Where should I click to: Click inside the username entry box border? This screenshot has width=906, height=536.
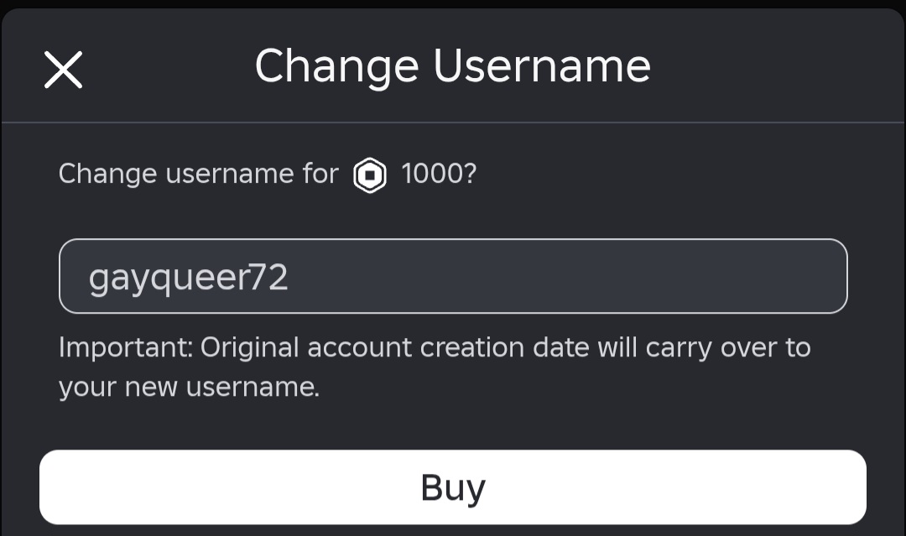click(x=453, y=276)
